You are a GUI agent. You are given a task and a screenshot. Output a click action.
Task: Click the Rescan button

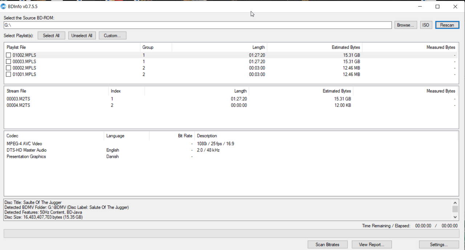[447, 25]
